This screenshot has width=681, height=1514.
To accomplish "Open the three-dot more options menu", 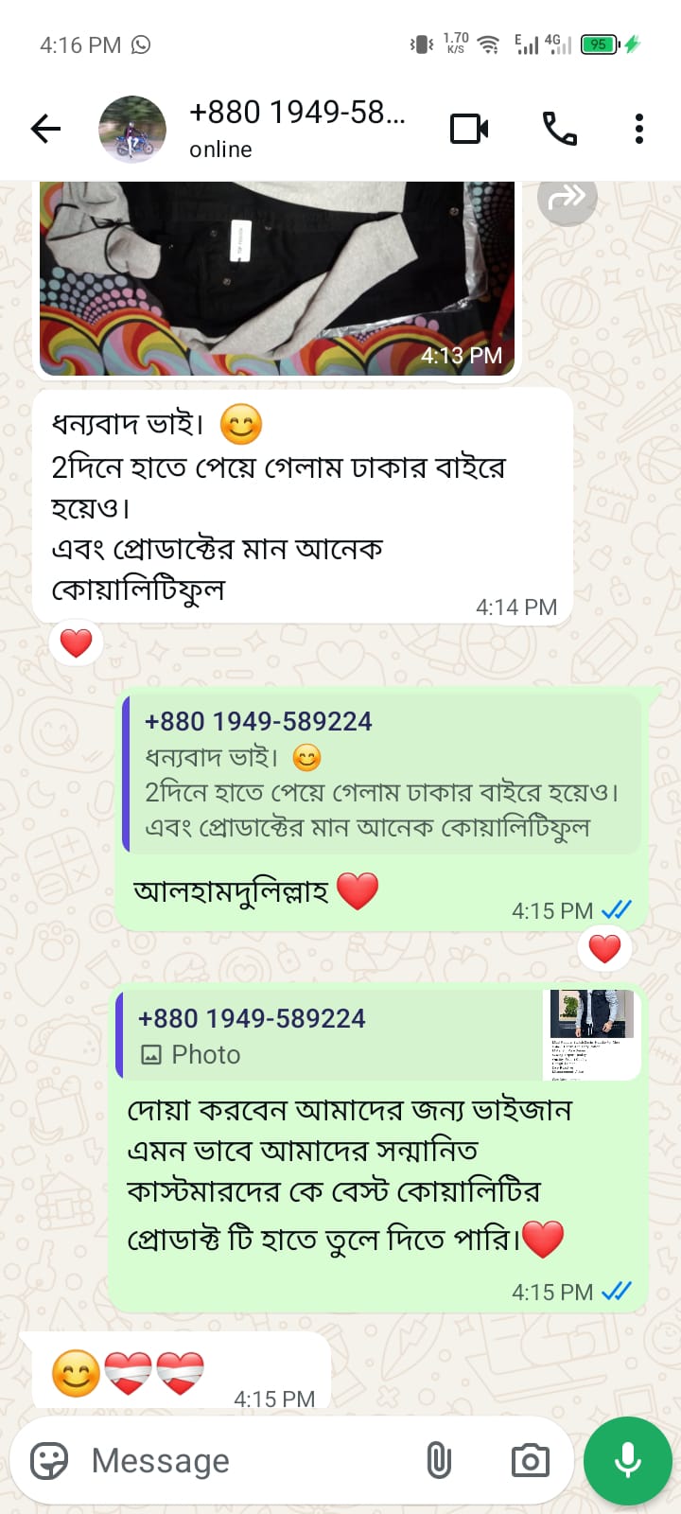I will [x=639, y=129].
